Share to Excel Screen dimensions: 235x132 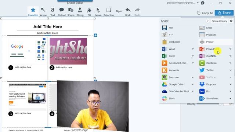pos(168,56)
